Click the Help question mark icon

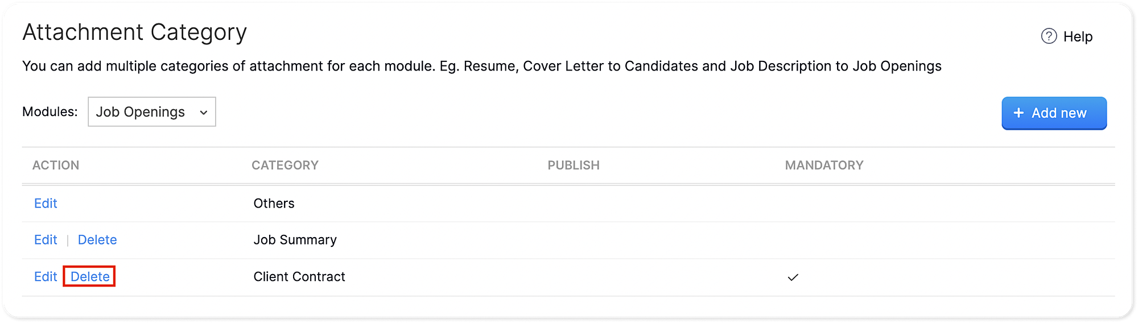1049,36
